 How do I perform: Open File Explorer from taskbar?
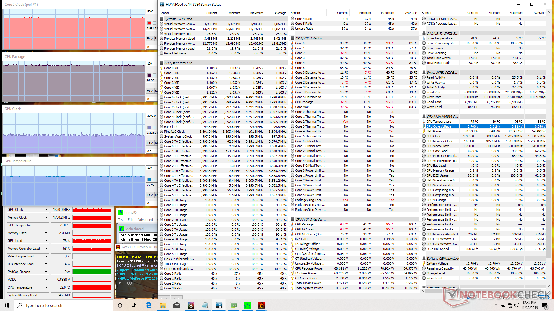click(162, 305)
